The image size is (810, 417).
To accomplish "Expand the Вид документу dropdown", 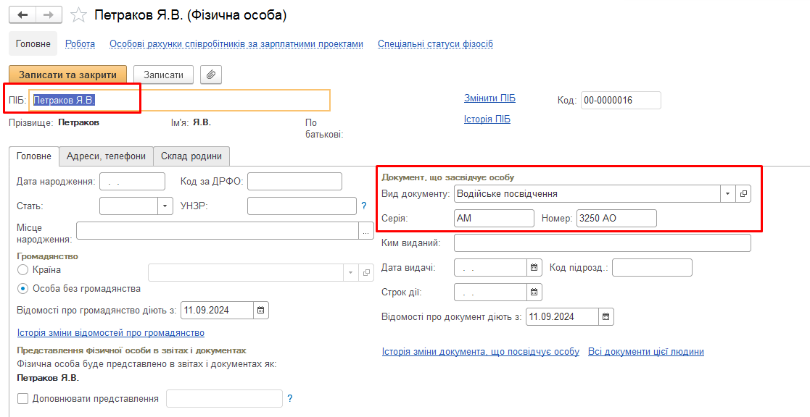I will 727,193.
